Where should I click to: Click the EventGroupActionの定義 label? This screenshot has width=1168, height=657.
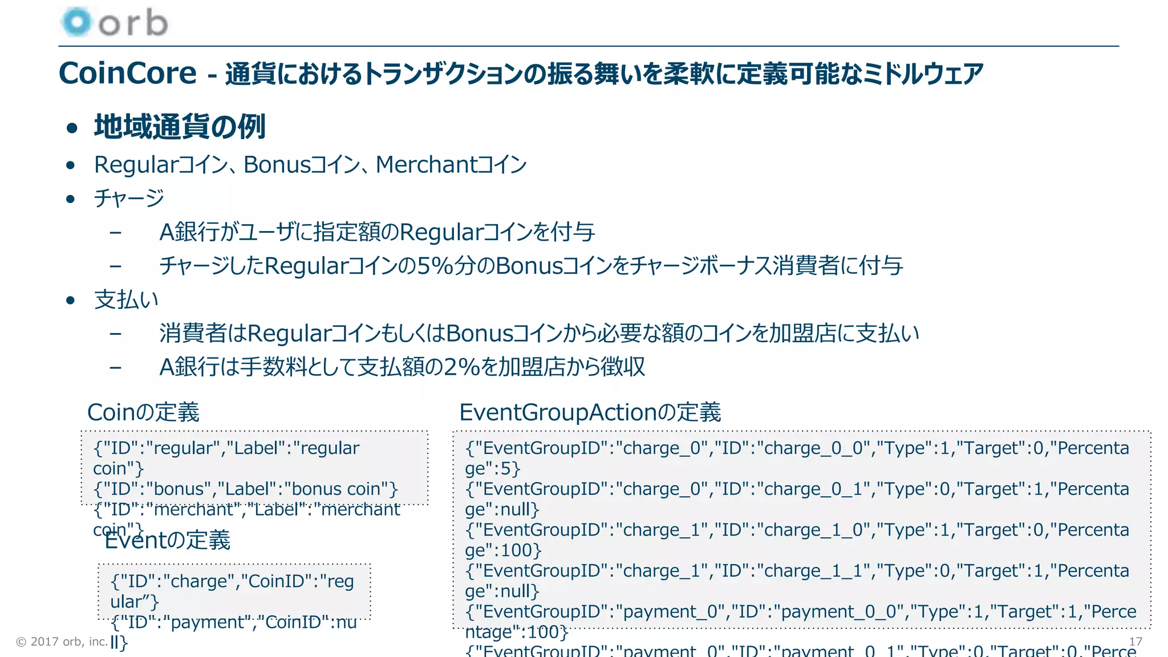(x=590, y=412)
